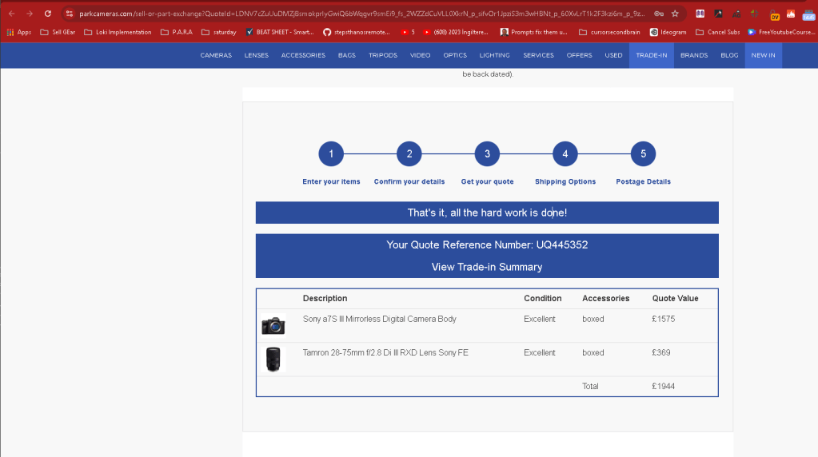The width and height of the screenshot is (818, 457).
Task: Open saved password key icon
Action: tap(659, 14)
